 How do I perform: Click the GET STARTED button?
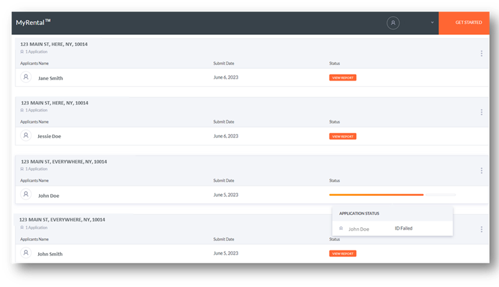click(464, 23)
